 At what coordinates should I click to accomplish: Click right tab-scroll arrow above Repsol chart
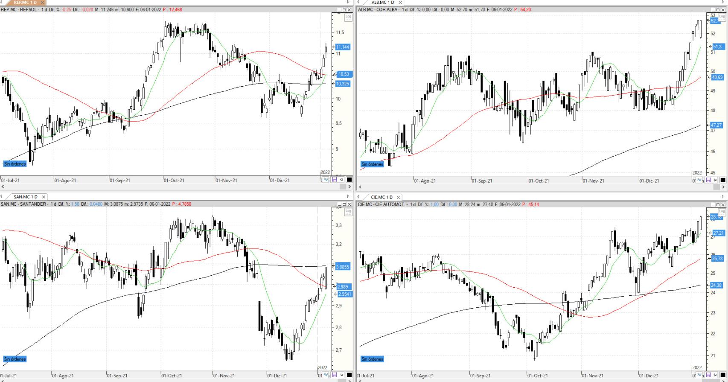coord(348,3)
